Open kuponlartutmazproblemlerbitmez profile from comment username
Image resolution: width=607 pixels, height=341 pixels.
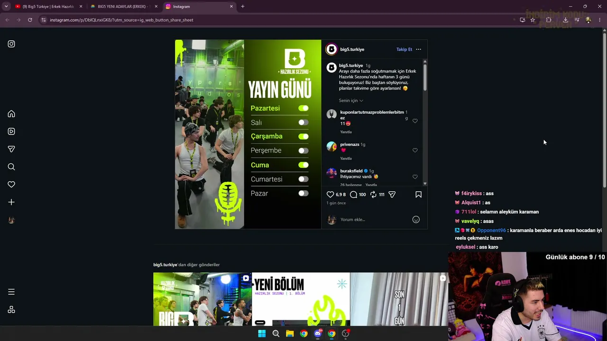[x=372, y=115]
